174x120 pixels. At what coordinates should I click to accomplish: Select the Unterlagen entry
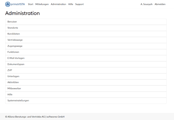click(13, 76)
